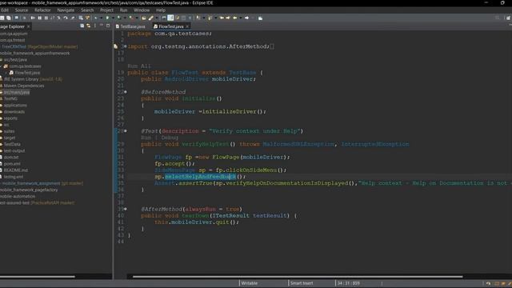
Task: Close the Package Explorer tab
Action: 29,26
